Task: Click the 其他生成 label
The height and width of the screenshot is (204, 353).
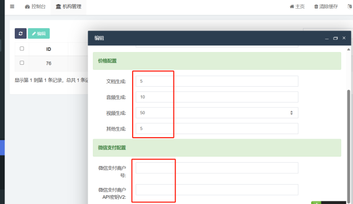Action: (116, 129)
